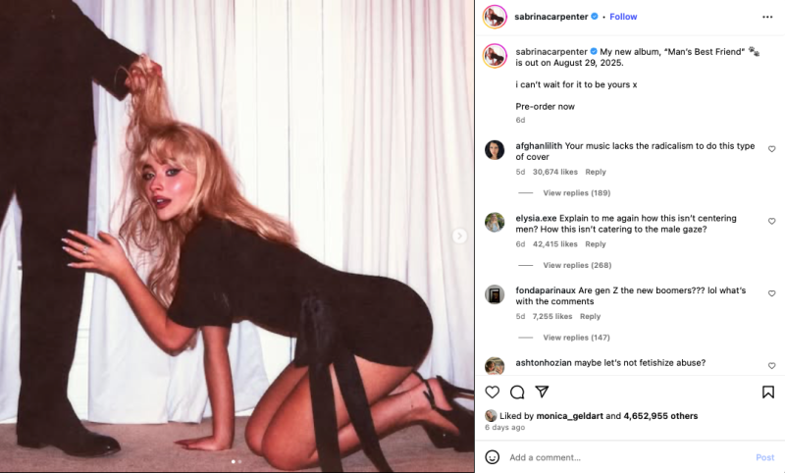This screenshot has height=473, width=785.
Task: Like fondaparinaux's comment with the heart
Action: (x=771, y=293)
